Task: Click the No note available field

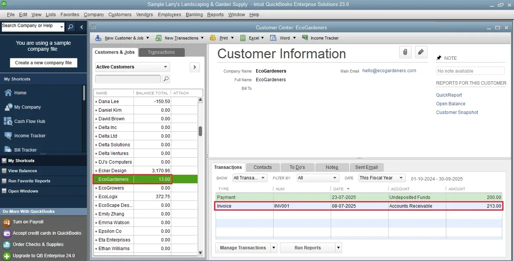Action: [470, 71]
